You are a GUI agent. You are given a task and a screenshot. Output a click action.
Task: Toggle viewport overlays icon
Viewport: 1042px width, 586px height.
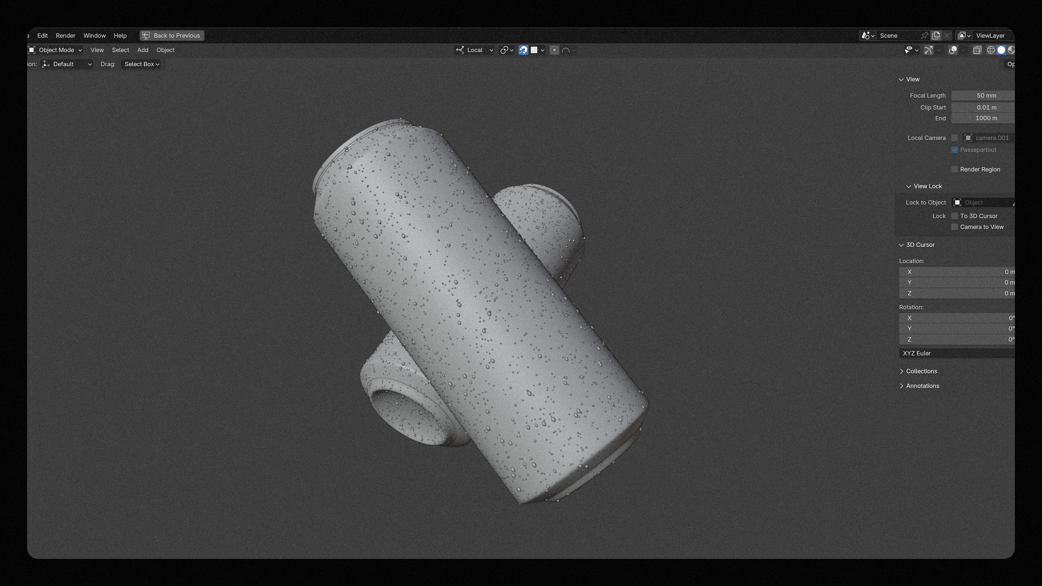(953, 50)
